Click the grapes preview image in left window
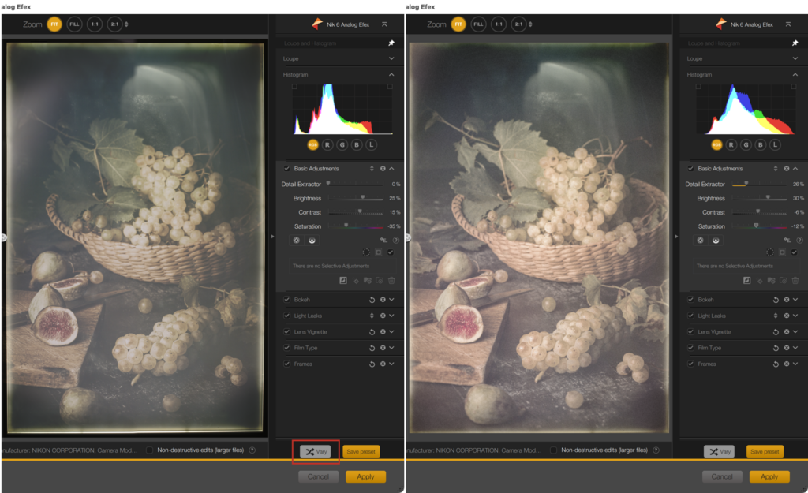This screenshot has height=493, width=808. [135, 238]
